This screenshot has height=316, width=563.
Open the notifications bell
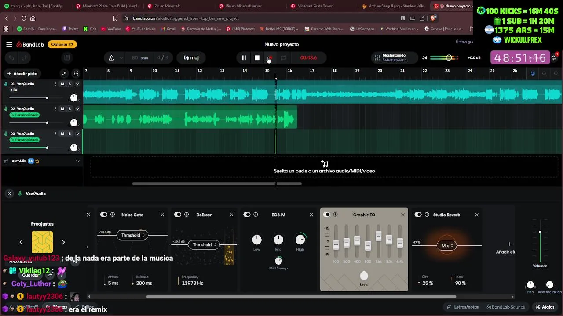[x=554, y=57]
